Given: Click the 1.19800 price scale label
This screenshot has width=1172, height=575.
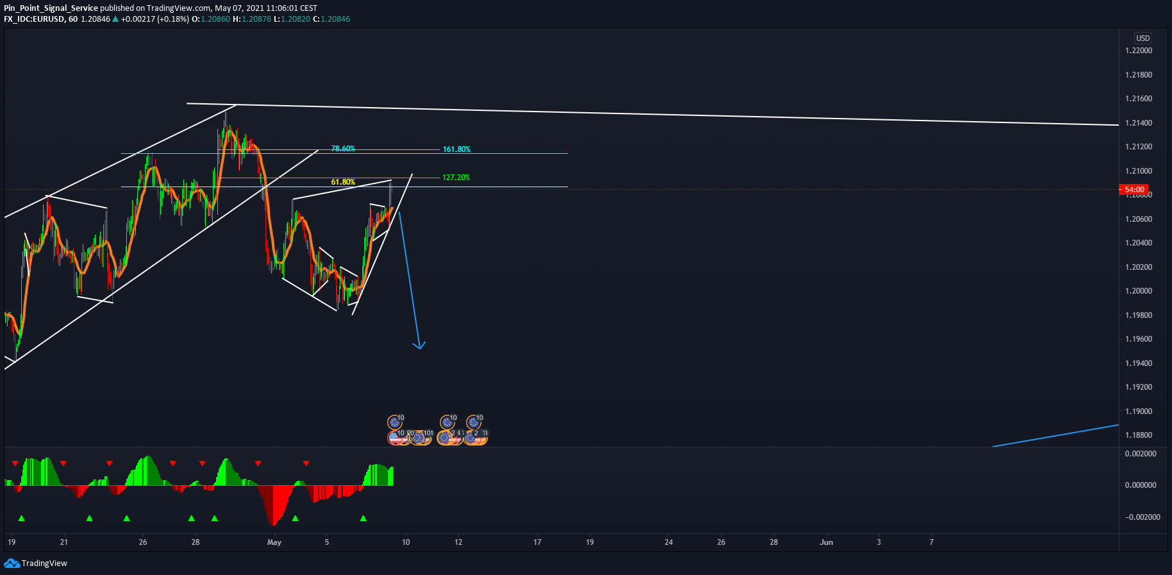Looking at the screenshot, I should [x=1139, y=315].
